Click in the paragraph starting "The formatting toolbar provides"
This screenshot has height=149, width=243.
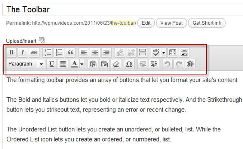click(123, 80)
